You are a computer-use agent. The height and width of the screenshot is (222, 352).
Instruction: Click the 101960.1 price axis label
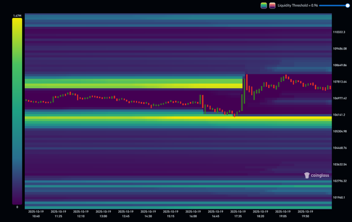[340, 197]
